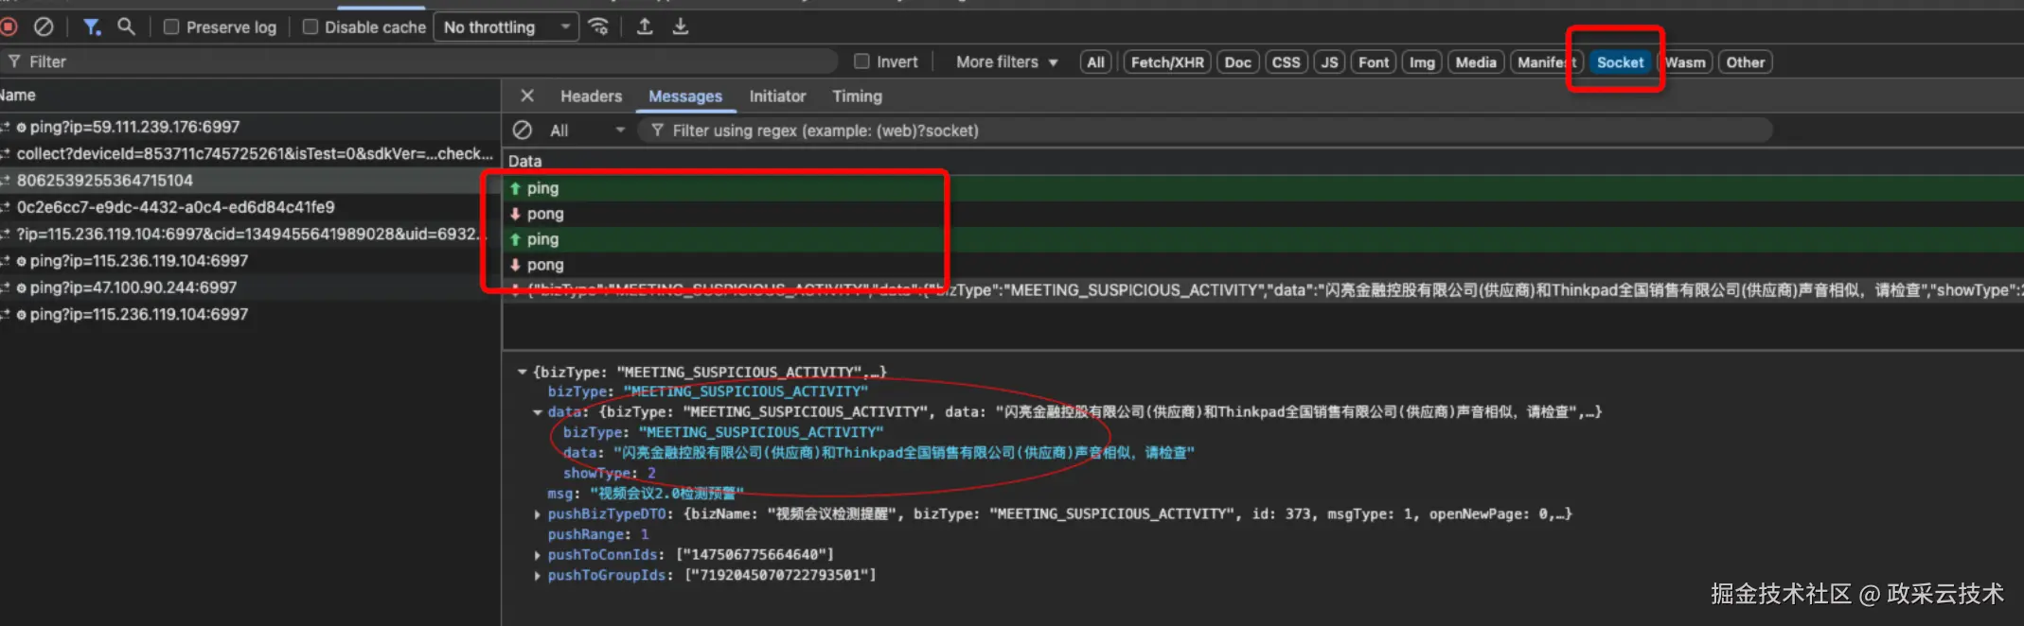This screenshot has height=626, width=2024.
Task: Filter by CSS requests
Action: point(1286,62)
